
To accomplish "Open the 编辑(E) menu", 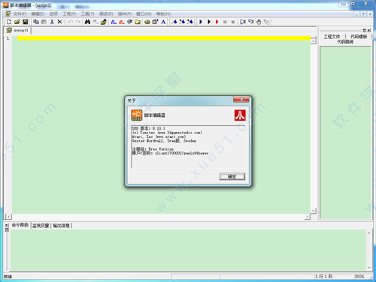I will (38, 13).
